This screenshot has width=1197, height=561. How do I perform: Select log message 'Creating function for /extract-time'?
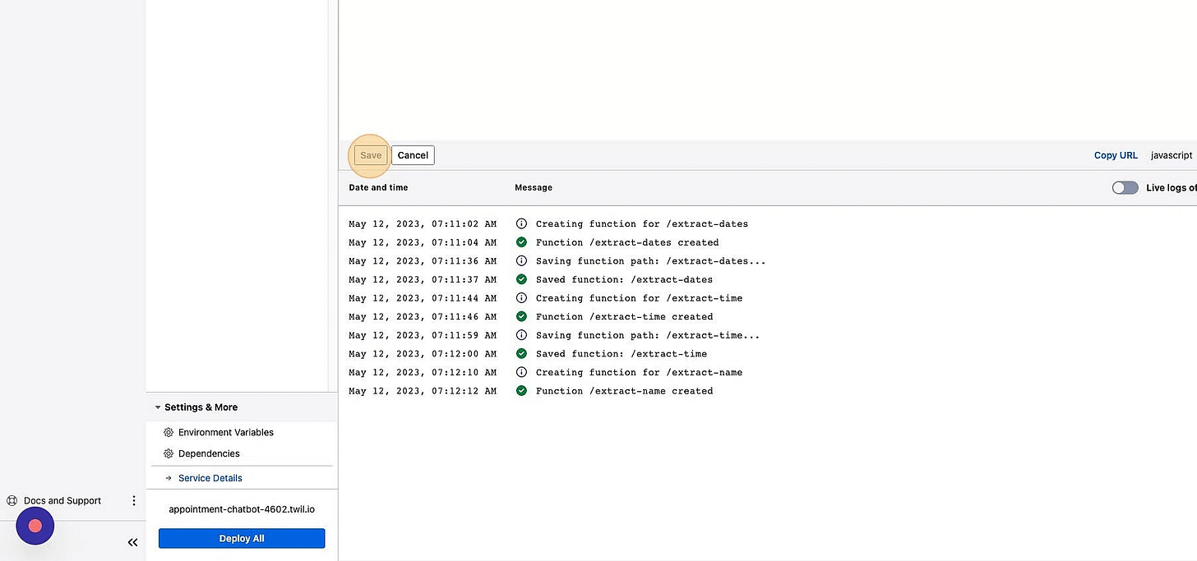[640, 297]
